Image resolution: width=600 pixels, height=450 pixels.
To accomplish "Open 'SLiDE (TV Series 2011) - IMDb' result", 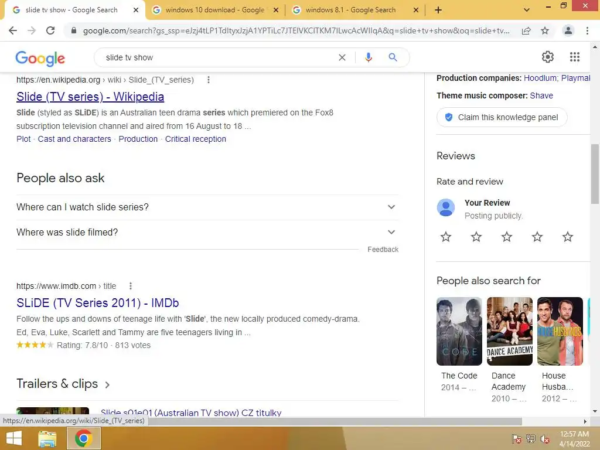I will pyautogui.click(x=98, y=303).
